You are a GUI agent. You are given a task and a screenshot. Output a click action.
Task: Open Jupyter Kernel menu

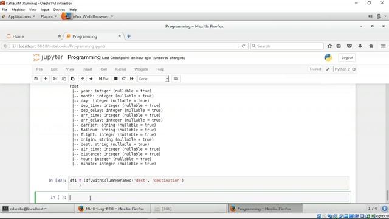coord(120,69)
